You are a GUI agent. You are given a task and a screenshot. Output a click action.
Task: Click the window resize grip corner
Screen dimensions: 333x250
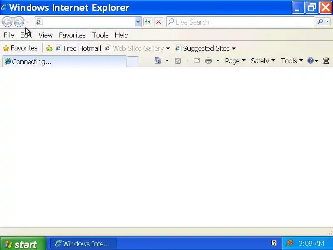tap(330, 233)
